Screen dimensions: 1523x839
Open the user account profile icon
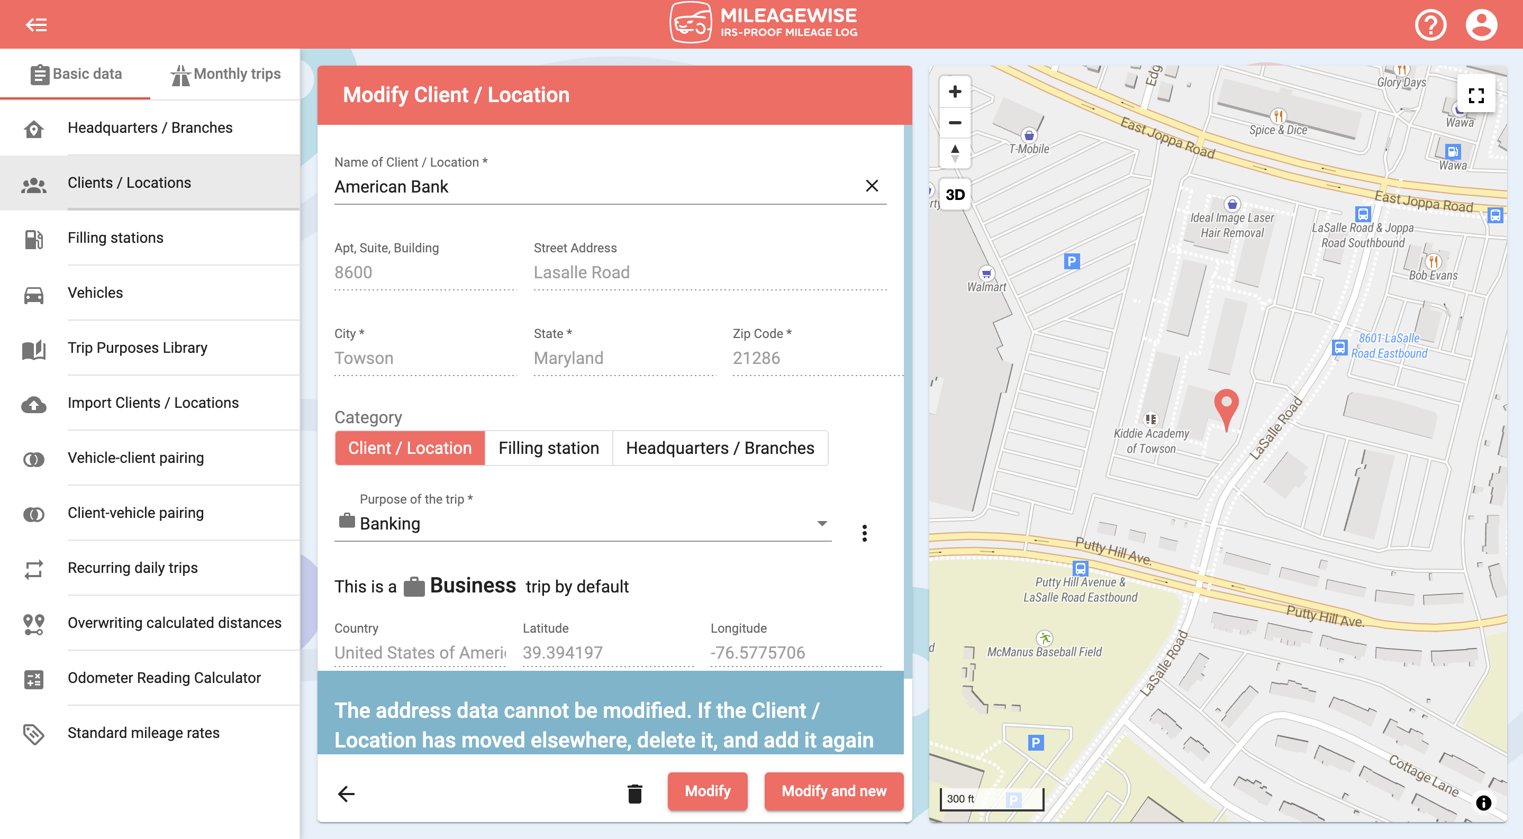(x=1481, y=25)
